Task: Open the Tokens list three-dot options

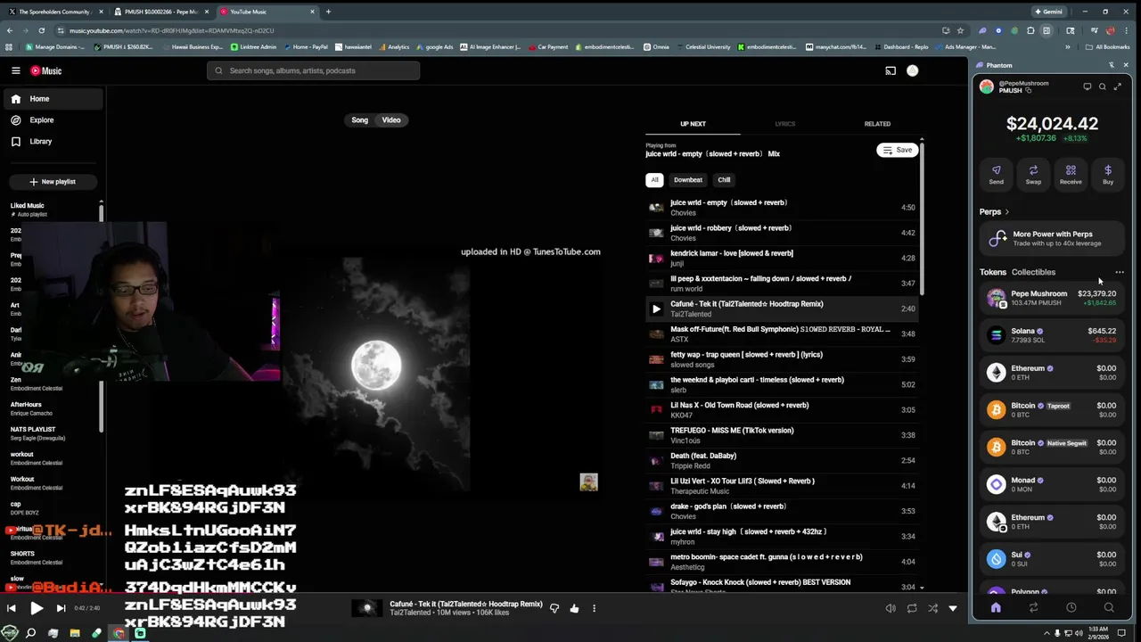Action: point(1120,272)
